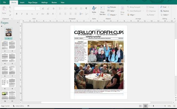This screenshot has width=177, height=109.
Task: Open the Shapes dropdown
Action: click(x=112, y=15)
